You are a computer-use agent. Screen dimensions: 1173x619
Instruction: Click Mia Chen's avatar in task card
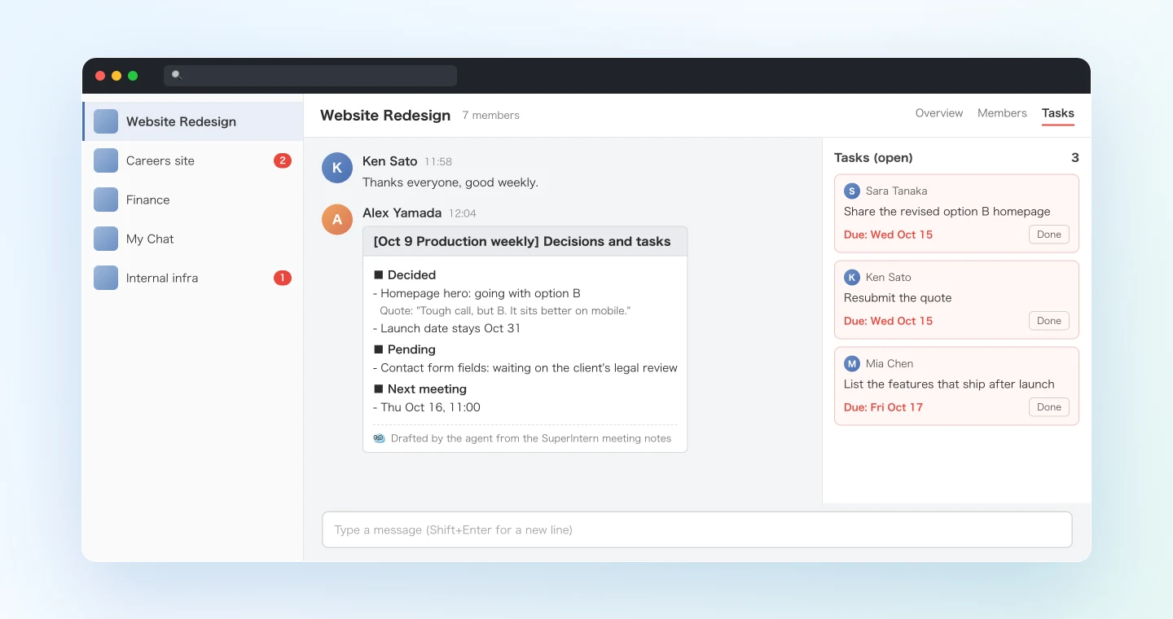tap(852, 363)
